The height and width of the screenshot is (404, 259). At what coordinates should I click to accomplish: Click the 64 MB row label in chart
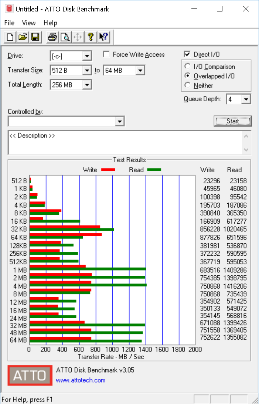point(18,340)
